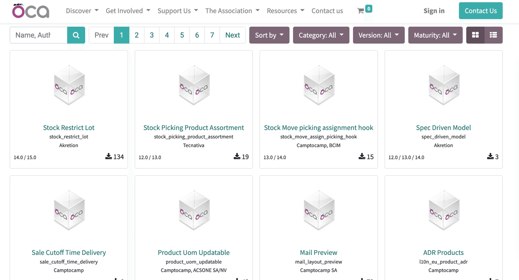Click Stock Picking Product Assortment box icon
Viewport: 519px width, 280px height.
coord(194,85)
